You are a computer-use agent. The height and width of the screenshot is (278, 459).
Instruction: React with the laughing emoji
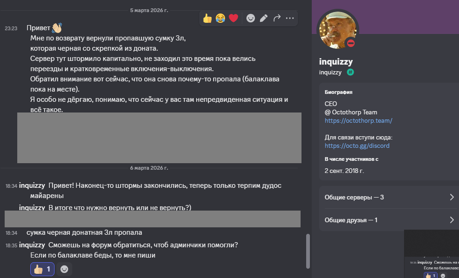tap(220, 18)
